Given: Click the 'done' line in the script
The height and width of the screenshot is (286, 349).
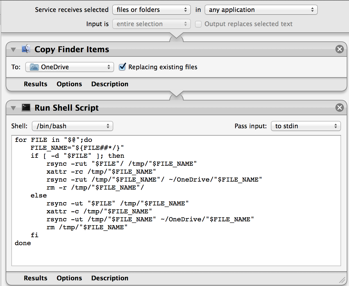Looking at the screenshot, I should click(x=23, y=243).
